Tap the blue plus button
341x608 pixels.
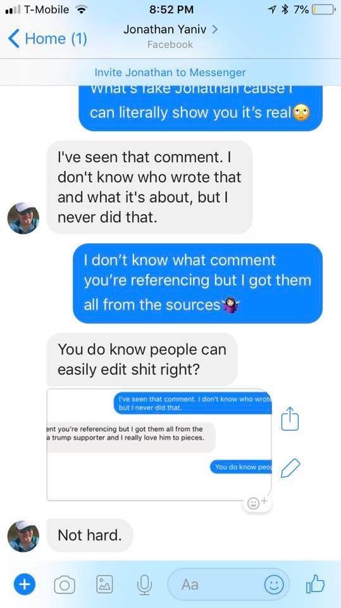[x=25, y=584]
